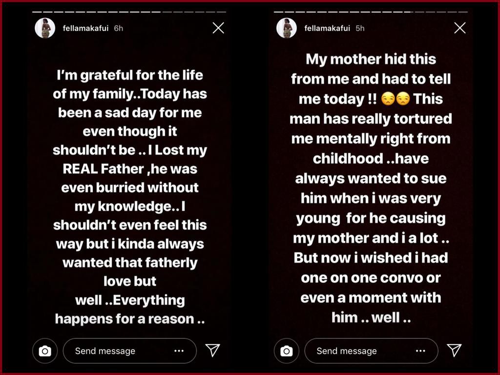Visit fellamakafui profile from 6h story

(85, 28)
